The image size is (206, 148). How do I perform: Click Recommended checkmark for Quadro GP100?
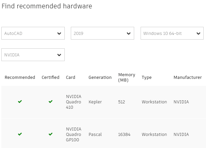click(20, 134)
